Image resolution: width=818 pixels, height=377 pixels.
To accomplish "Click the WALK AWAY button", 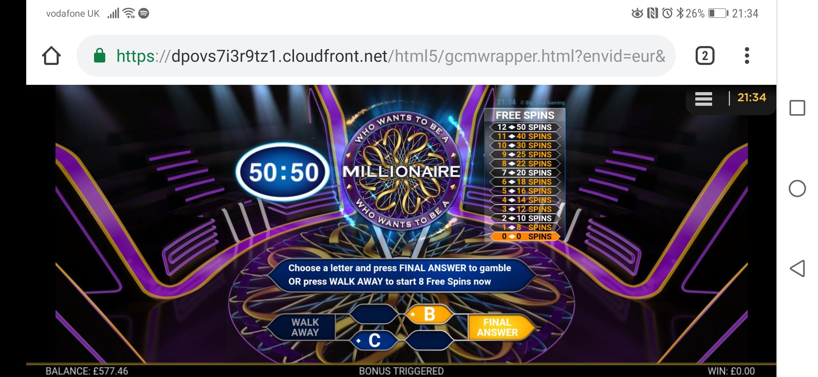I will click(302, 327).
